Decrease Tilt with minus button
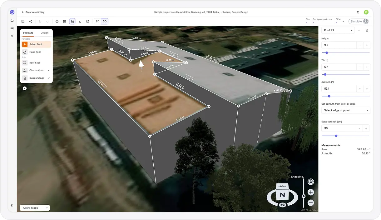This screenshot has width=381, height=220. 360,67
